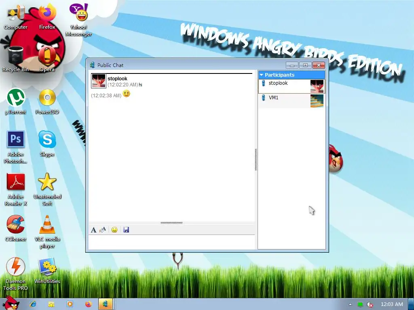Image resolution: width=414 pixels, height=310 pixels.
Task: Open Unattended Soft desktop icon
Action: click(47, 189)
